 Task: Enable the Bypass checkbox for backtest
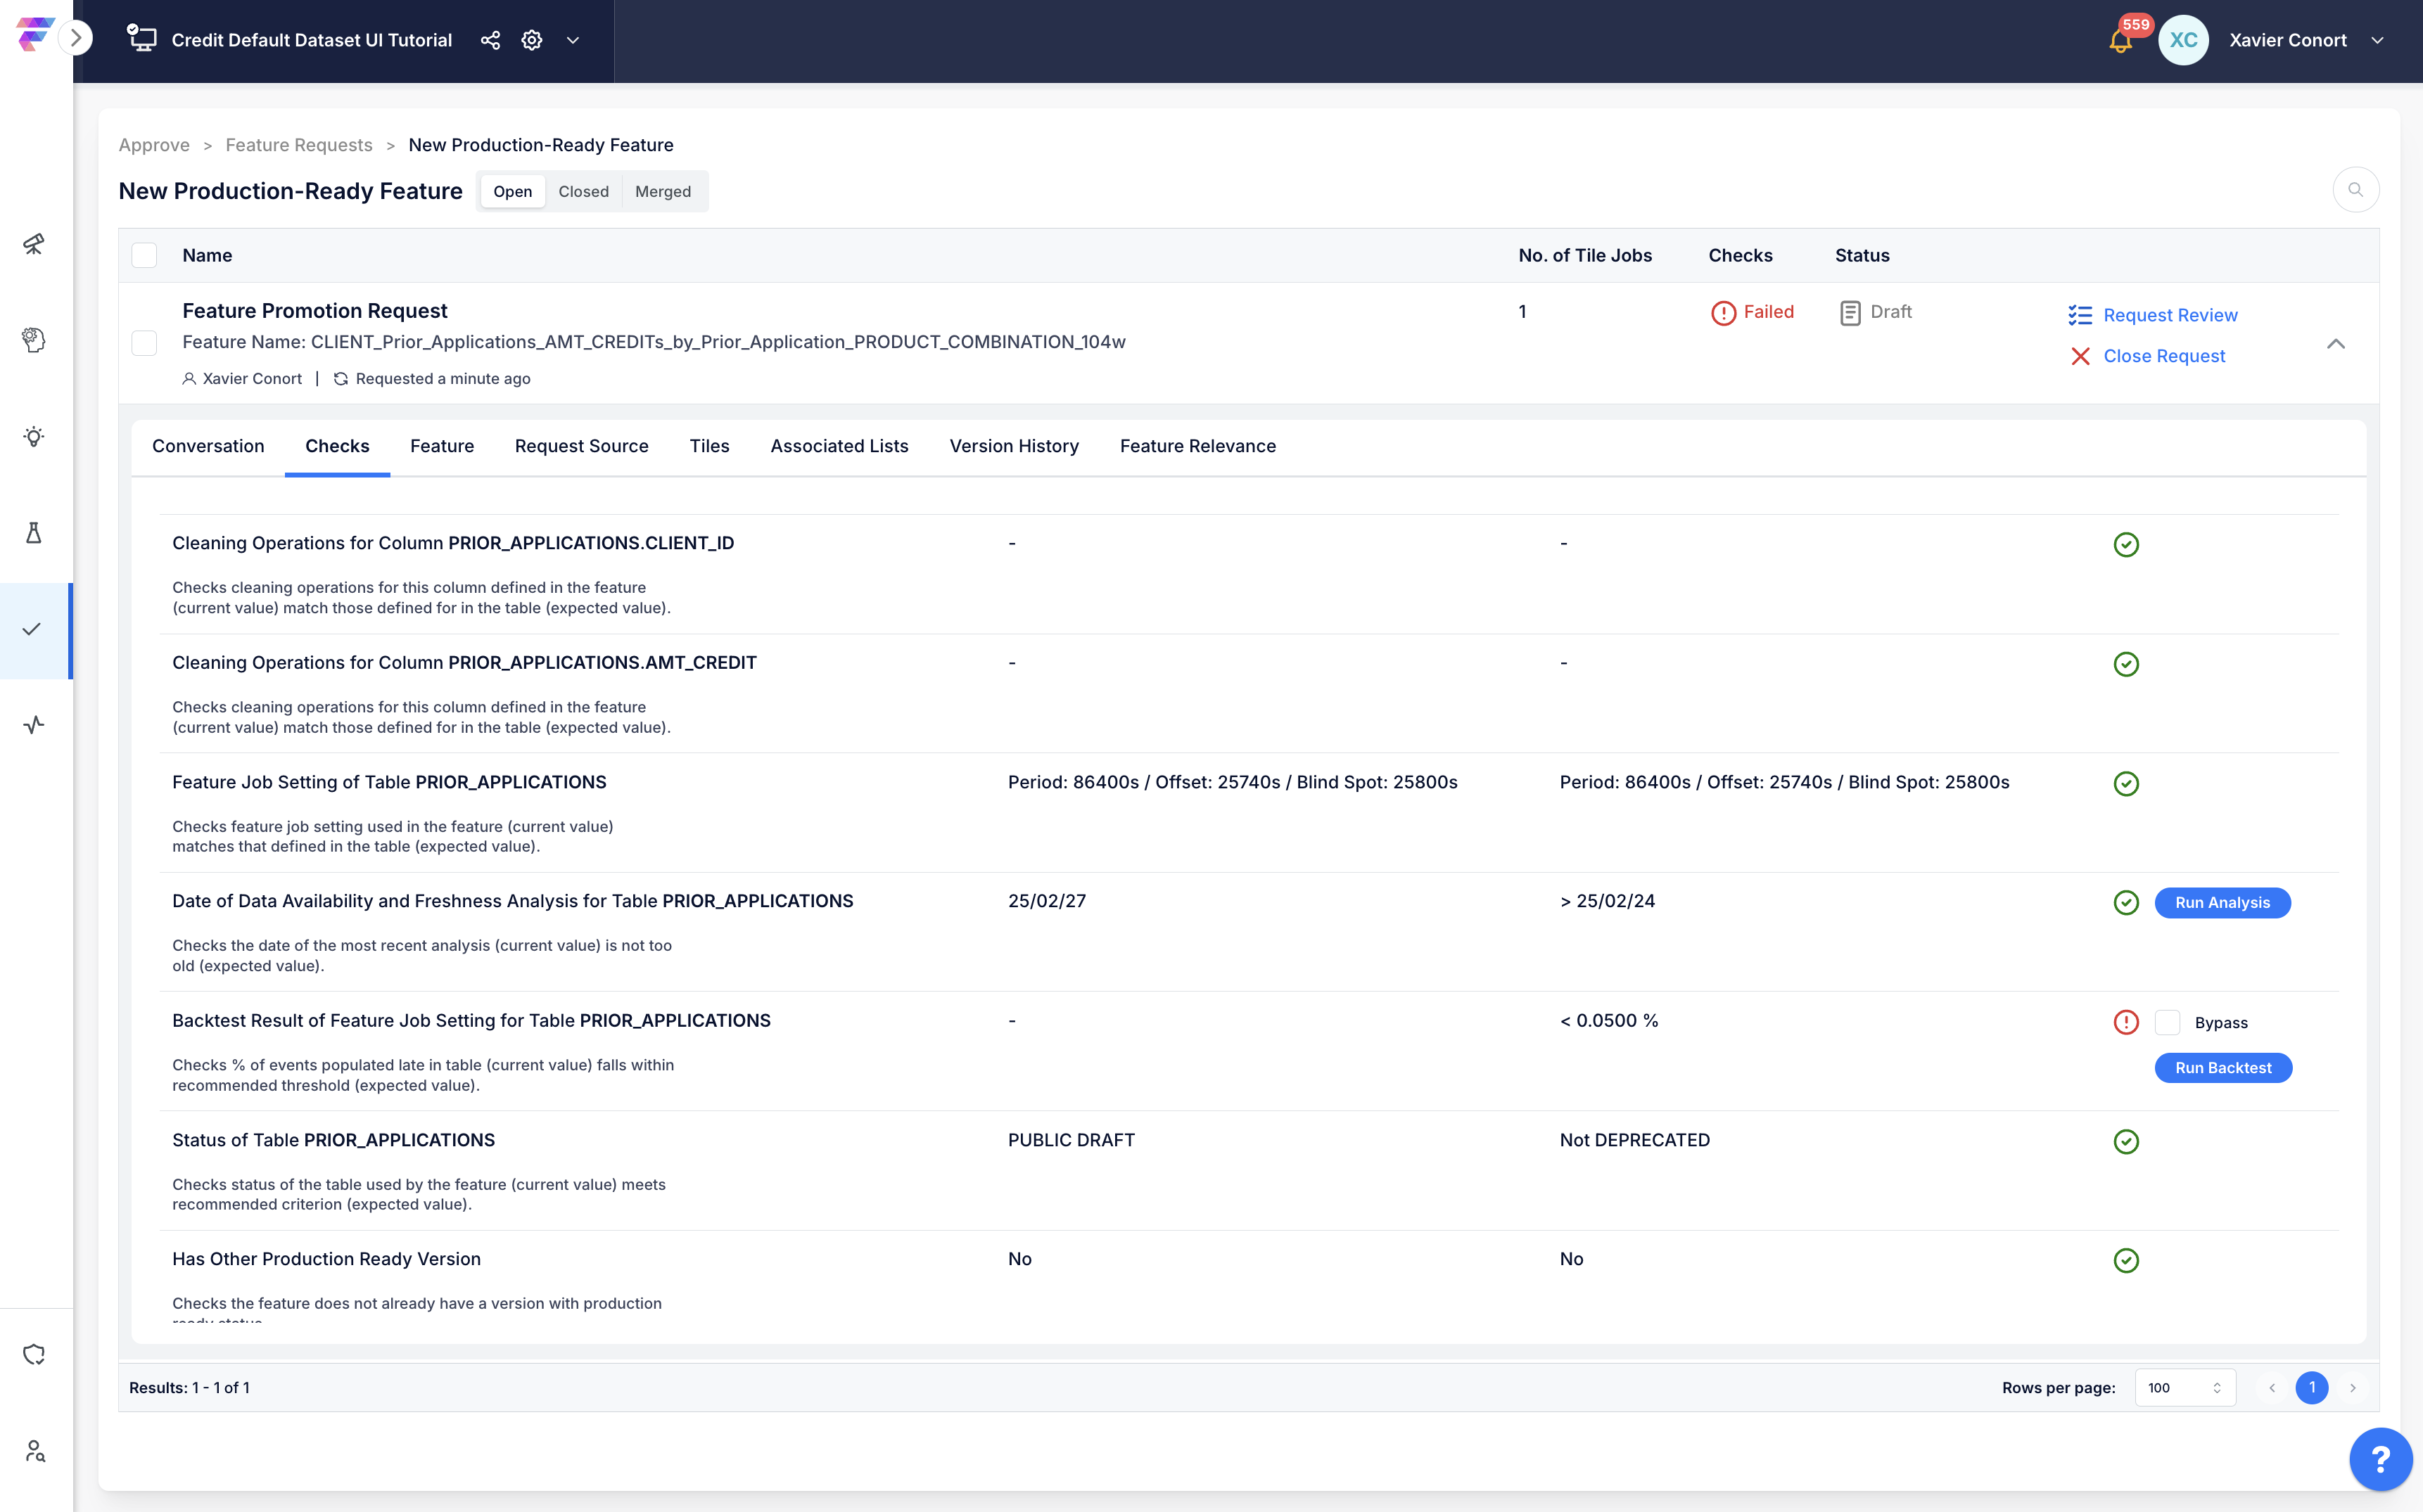pos(2167,1022)
